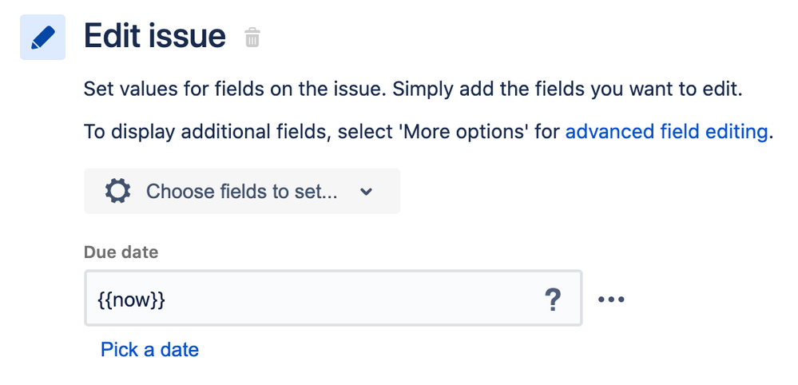Open the question mark help in Due date
The image size is (798, 385).
point(553,300)
